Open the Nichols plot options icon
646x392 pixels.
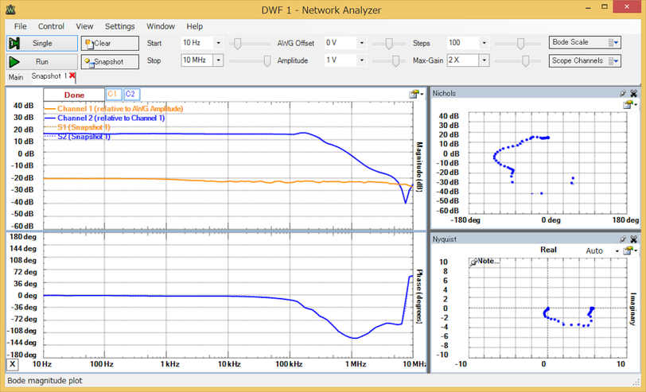(x=630, y=105)
